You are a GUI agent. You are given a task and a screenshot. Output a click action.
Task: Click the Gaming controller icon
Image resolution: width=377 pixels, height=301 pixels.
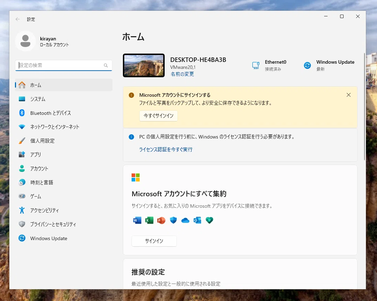pos(22,196)
